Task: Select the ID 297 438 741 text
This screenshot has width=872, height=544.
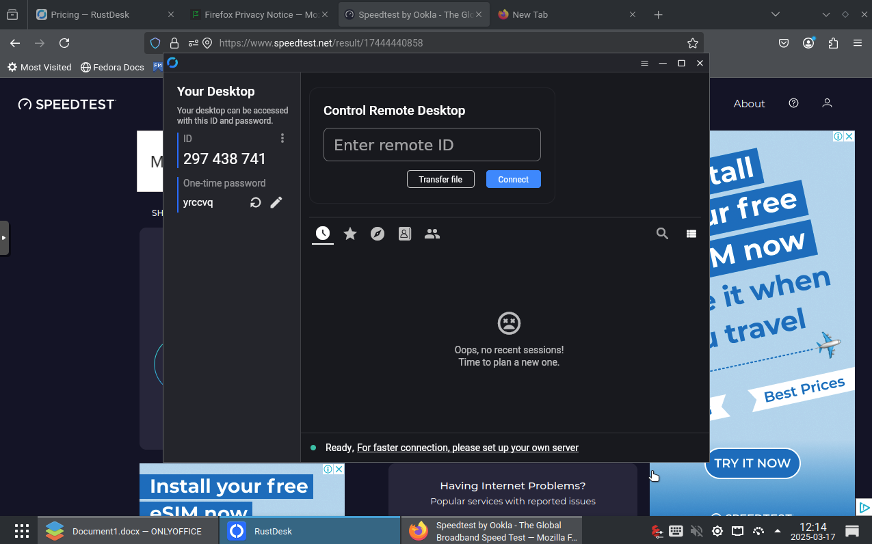Action: tap(224, 159)
